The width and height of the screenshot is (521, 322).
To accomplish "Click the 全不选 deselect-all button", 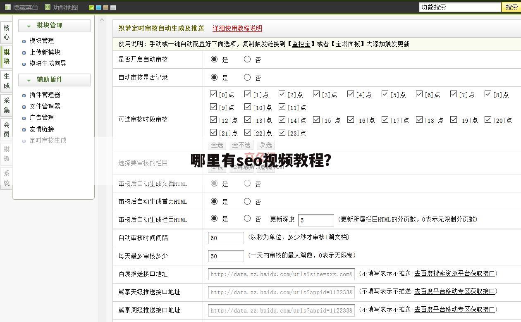I will (x=241, y=145).
